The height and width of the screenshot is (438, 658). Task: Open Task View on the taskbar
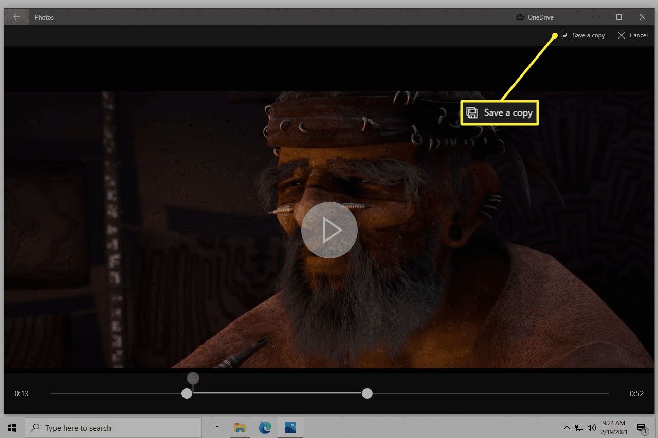tap(214, 428)
